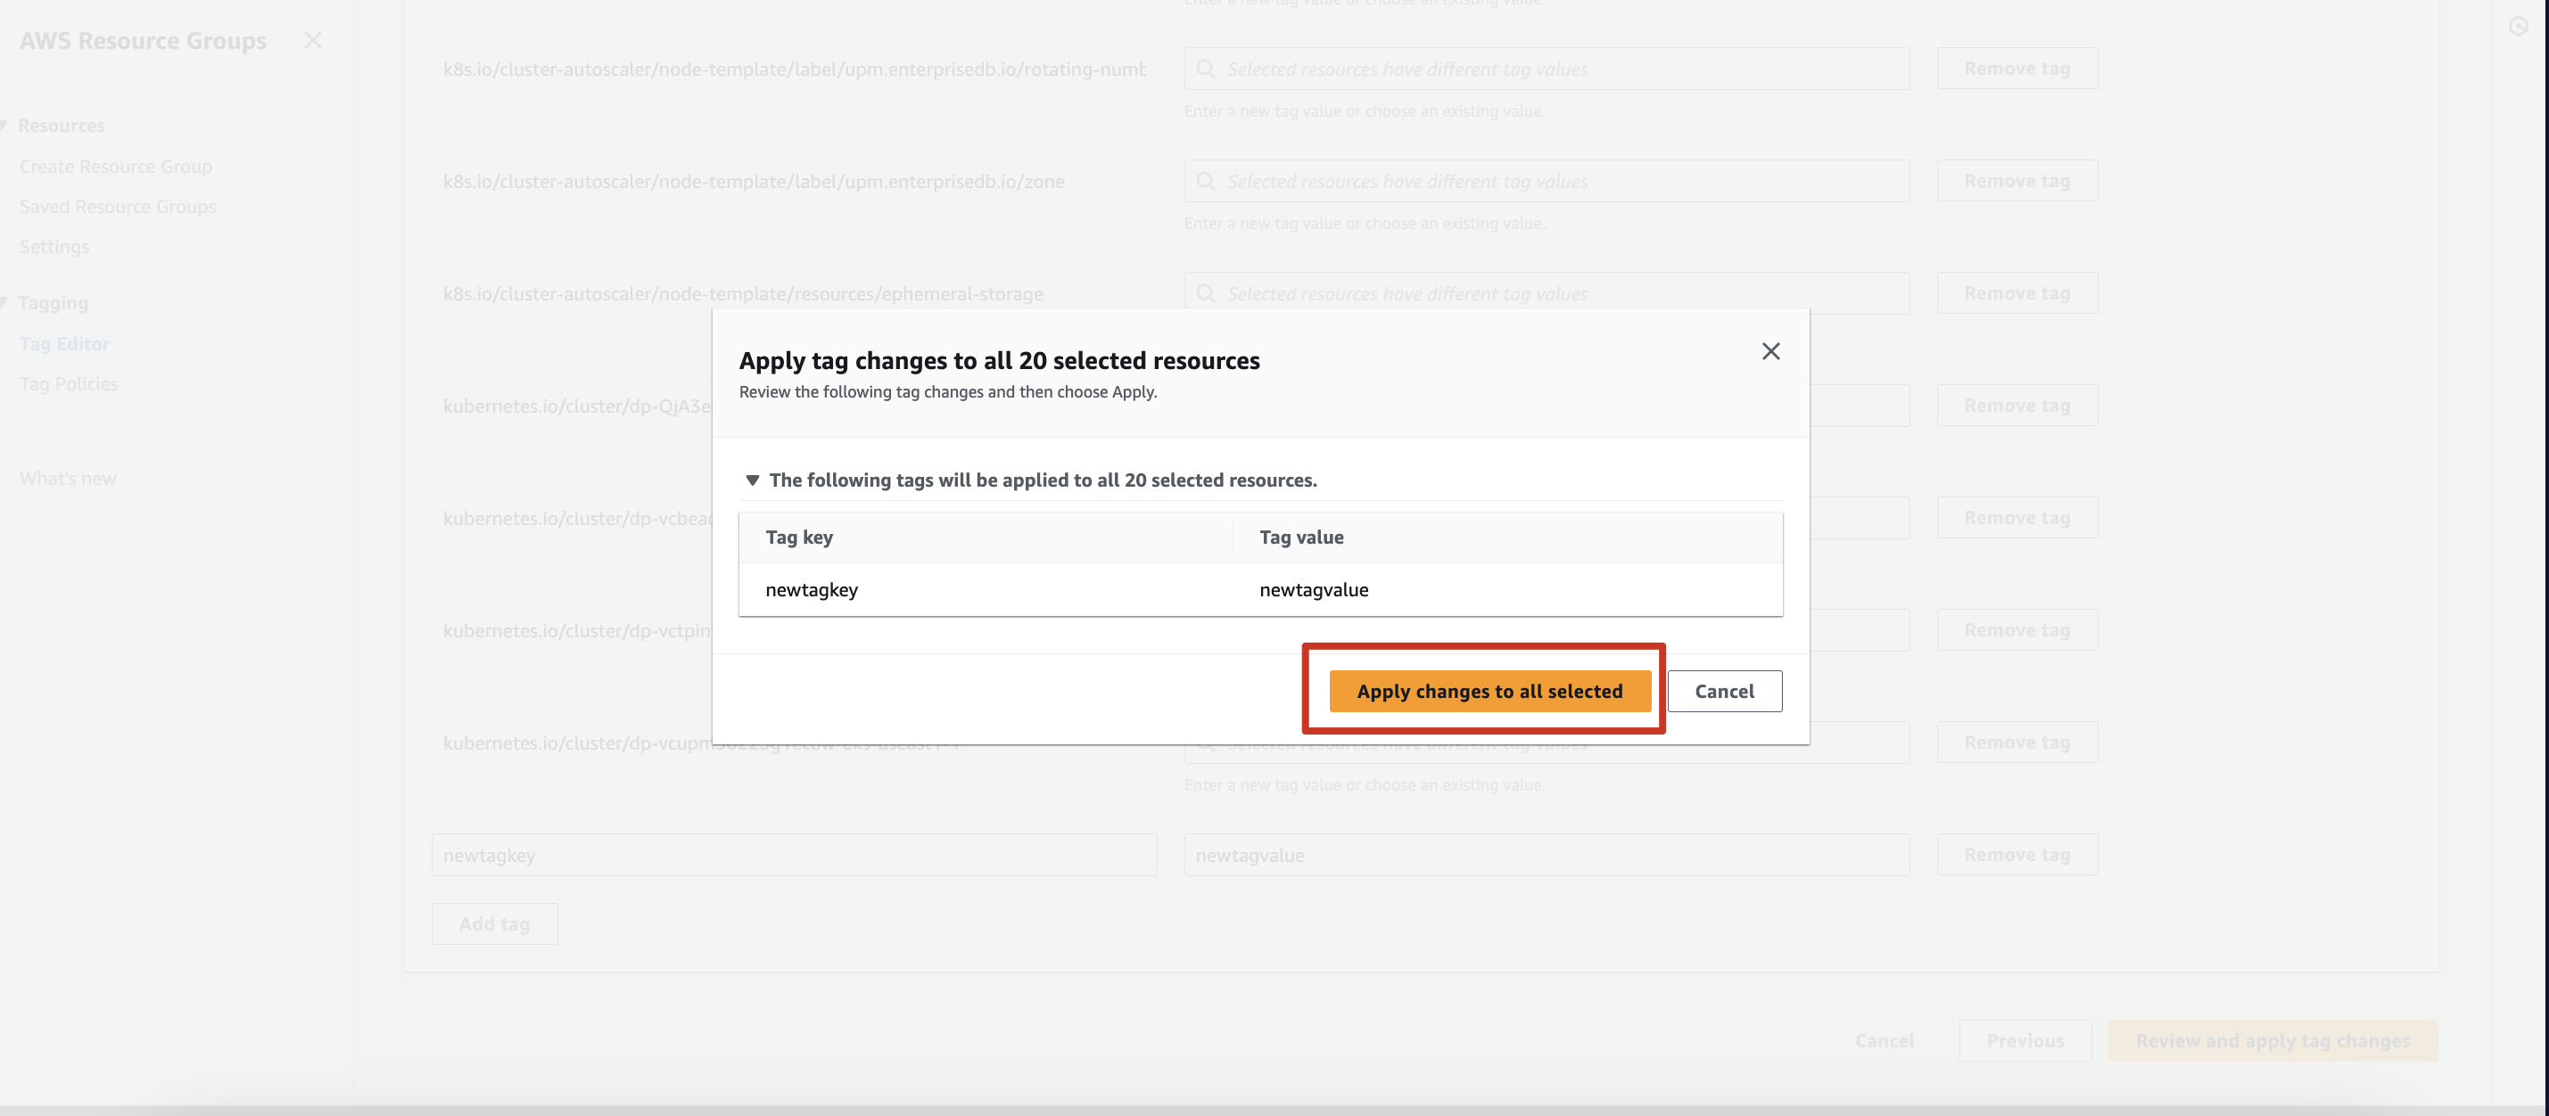Click Apply changes to all selected button
The image size is (2549, 1116).
[x=1489, y=691]
